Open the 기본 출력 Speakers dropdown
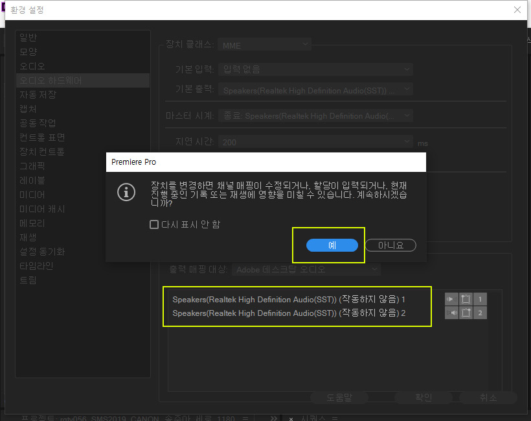 (315, 90)
